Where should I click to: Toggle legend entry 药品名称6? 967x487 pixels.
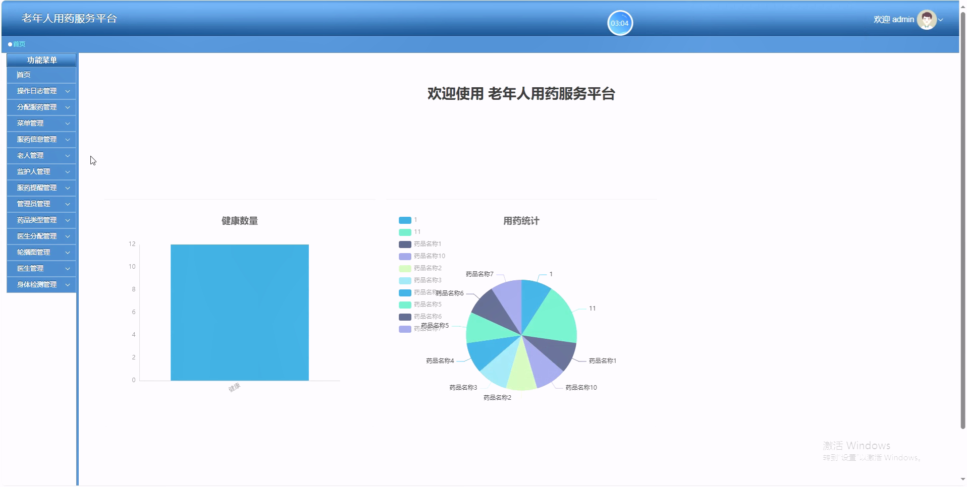[420, 317]
